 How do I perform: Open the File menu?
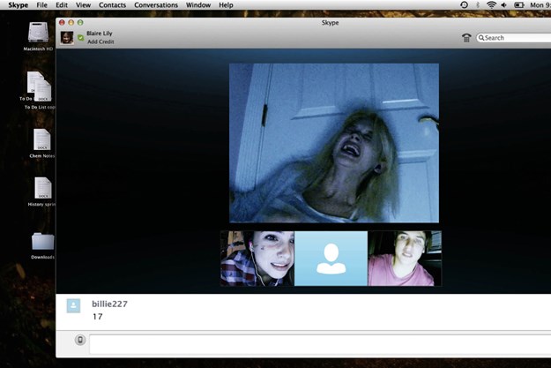(x=41, y=5)
